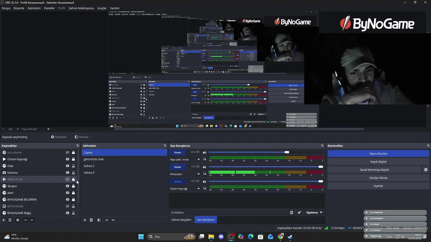This screenshot has width=431, height=242.
Task: Adjust Звук раб. стола volume slider handle
Action: (287, 152)
